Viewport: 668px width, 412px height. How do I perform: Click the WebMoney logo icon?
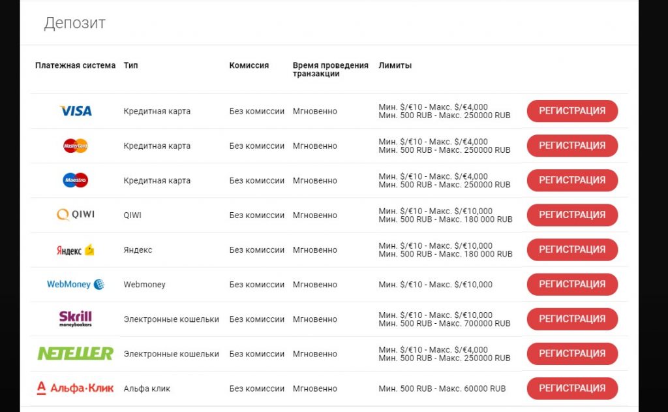tap(76, 284)
